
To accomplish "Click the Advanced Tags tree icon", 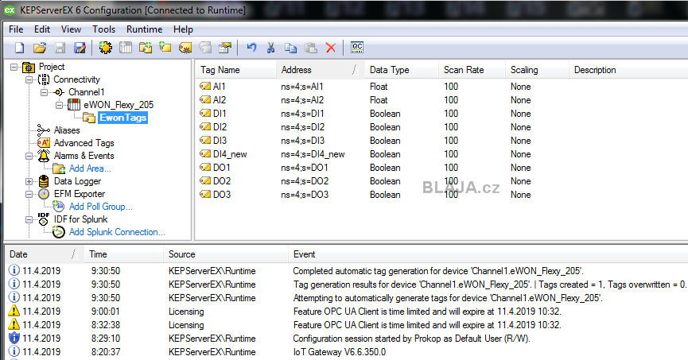I will (44, 143).
